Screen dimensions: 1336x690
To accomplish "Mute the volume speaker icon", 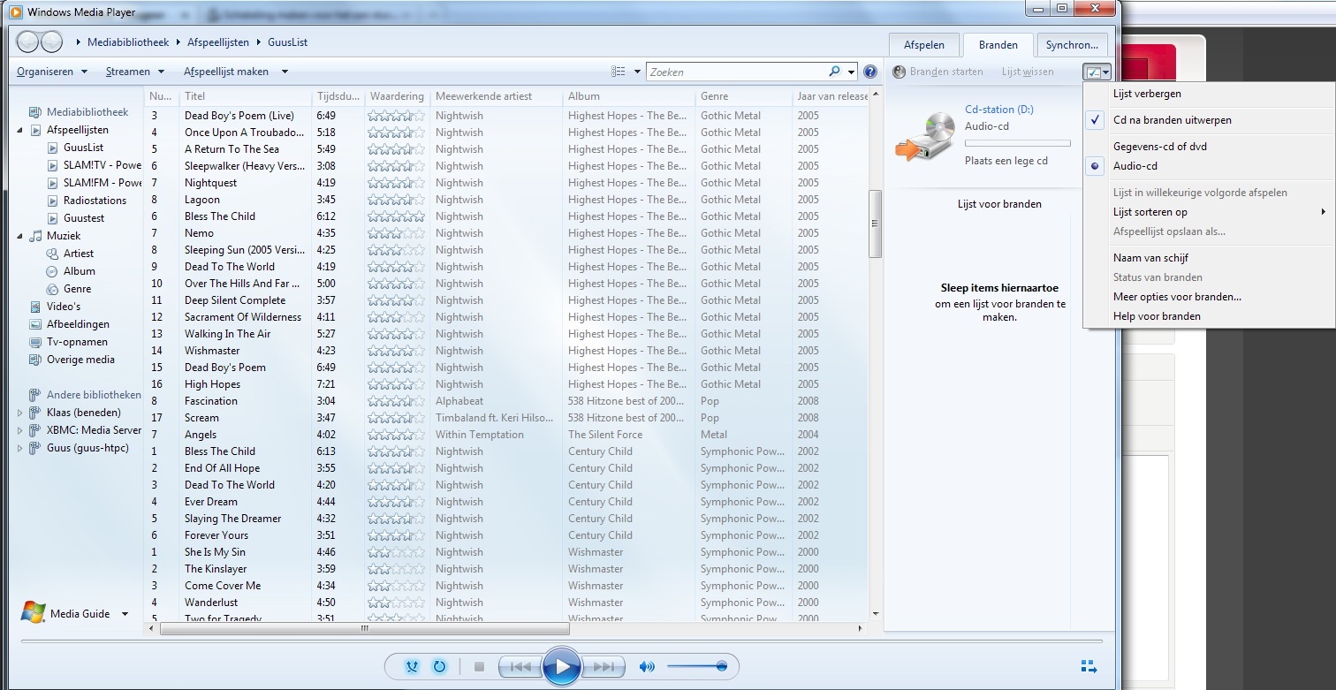I will (x=648, y=666).
